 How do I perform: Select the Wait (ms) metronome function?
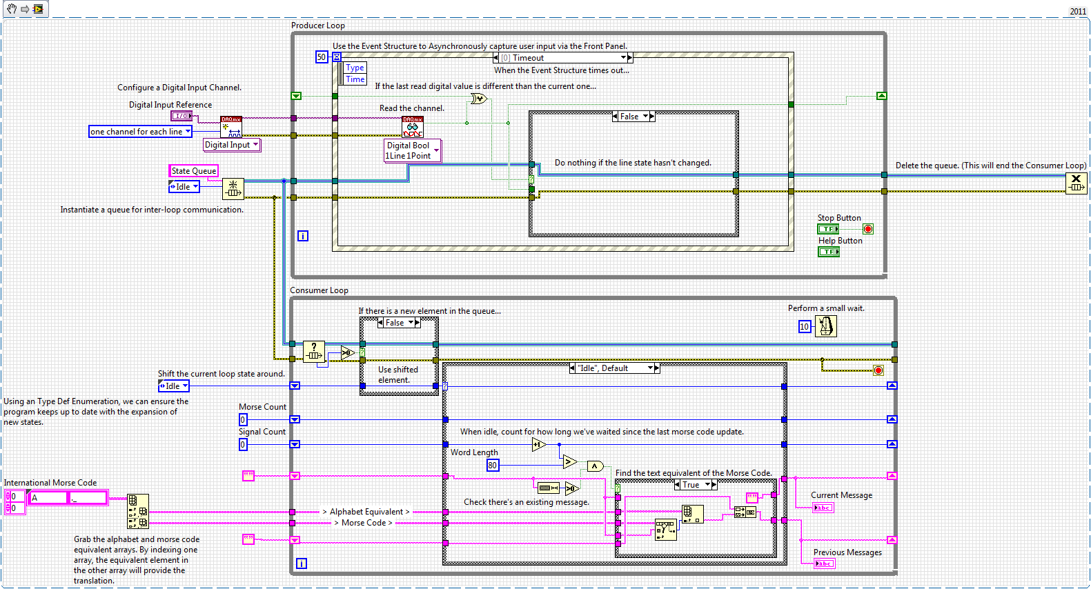(825, 326)
